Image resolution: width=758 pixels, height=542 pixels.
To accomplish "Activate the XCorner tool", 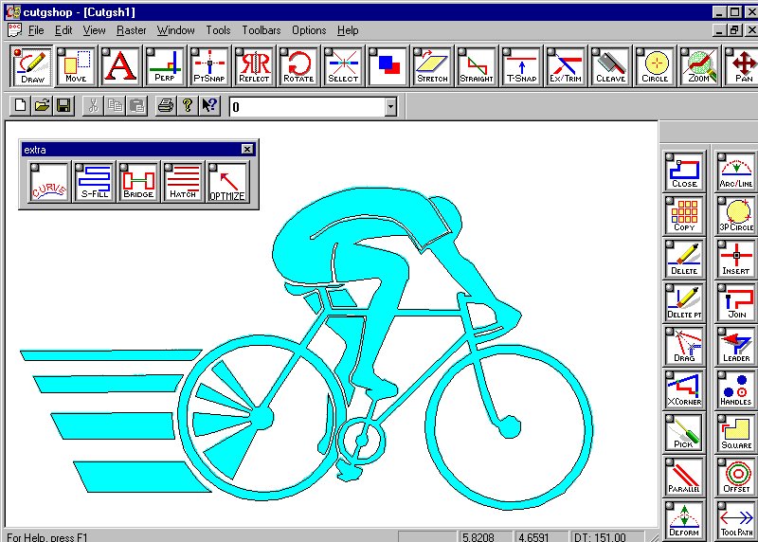I will [x=684, y=389].
